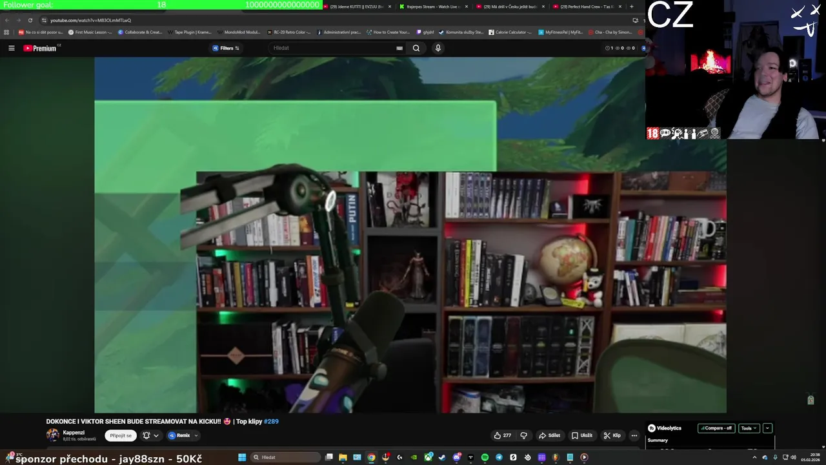Click the taskbar Hledat search box
Viewport: 826px width, 465px height.
(285, 457)
